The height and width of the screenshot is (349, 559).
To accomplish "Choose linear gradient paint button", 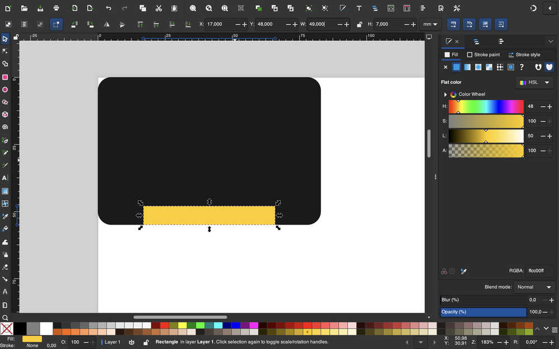I will [467, 67].
